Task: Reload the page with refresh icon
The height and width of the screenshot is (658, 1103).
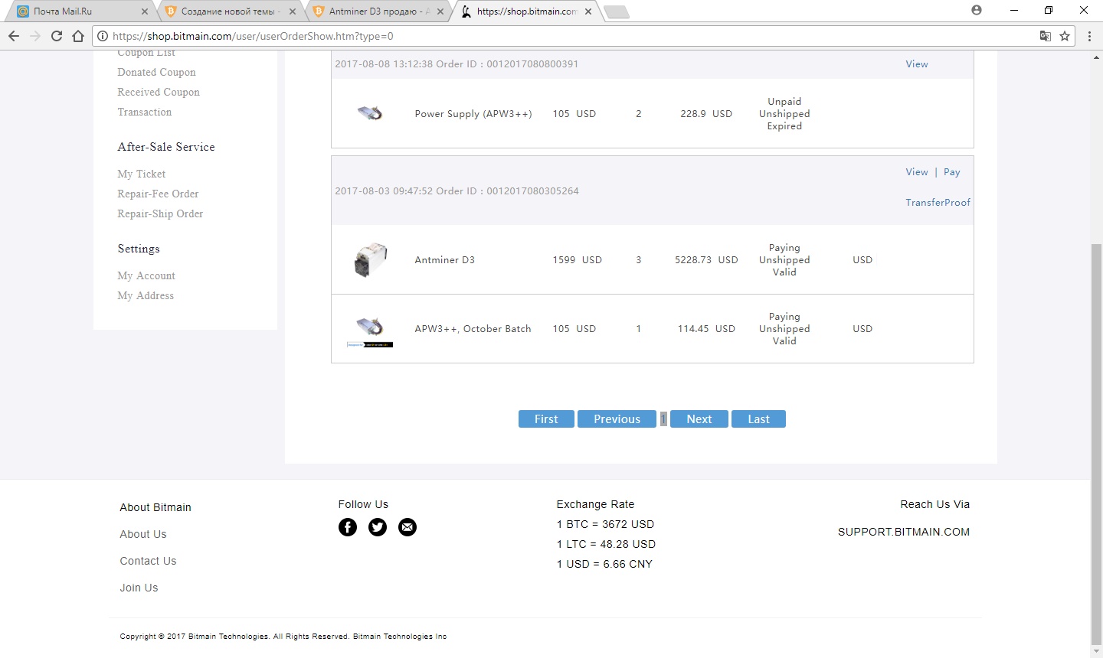Action: [x=56, y=36]
